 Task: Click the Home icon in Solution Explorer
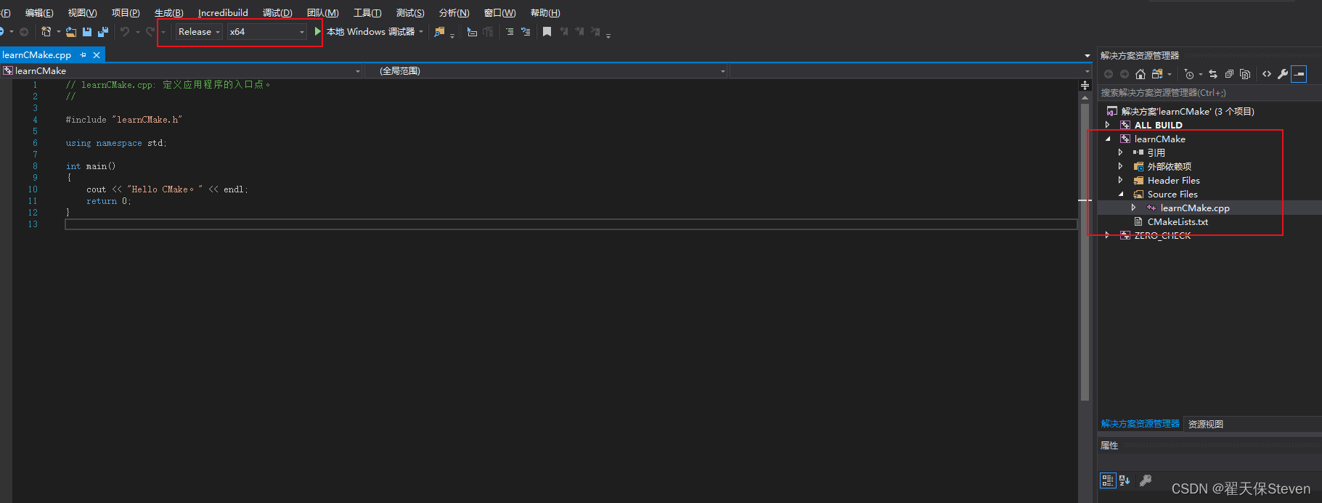pos(1141,74)
